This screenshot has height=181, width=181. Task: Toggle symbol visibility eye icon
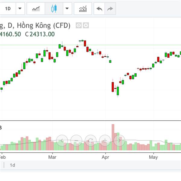tap(79, 25)
